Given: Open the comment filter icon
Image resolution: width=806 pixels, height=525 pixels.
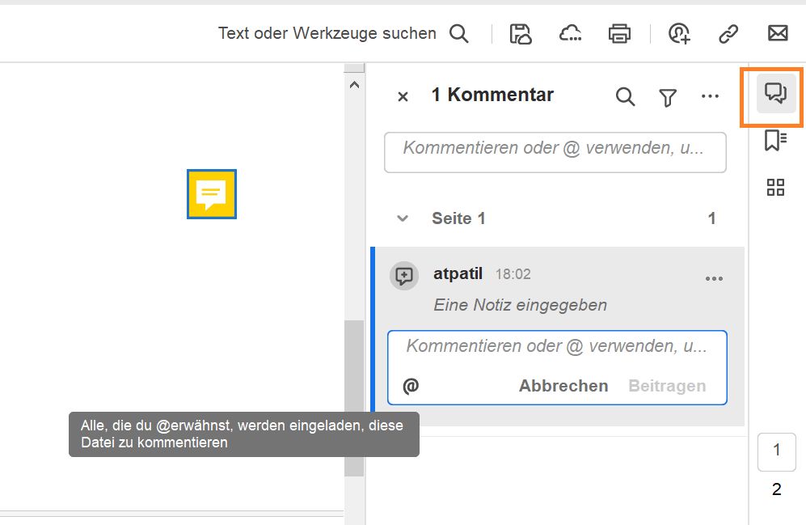Looking at the screenshot, I should click(x=667, y=96).
